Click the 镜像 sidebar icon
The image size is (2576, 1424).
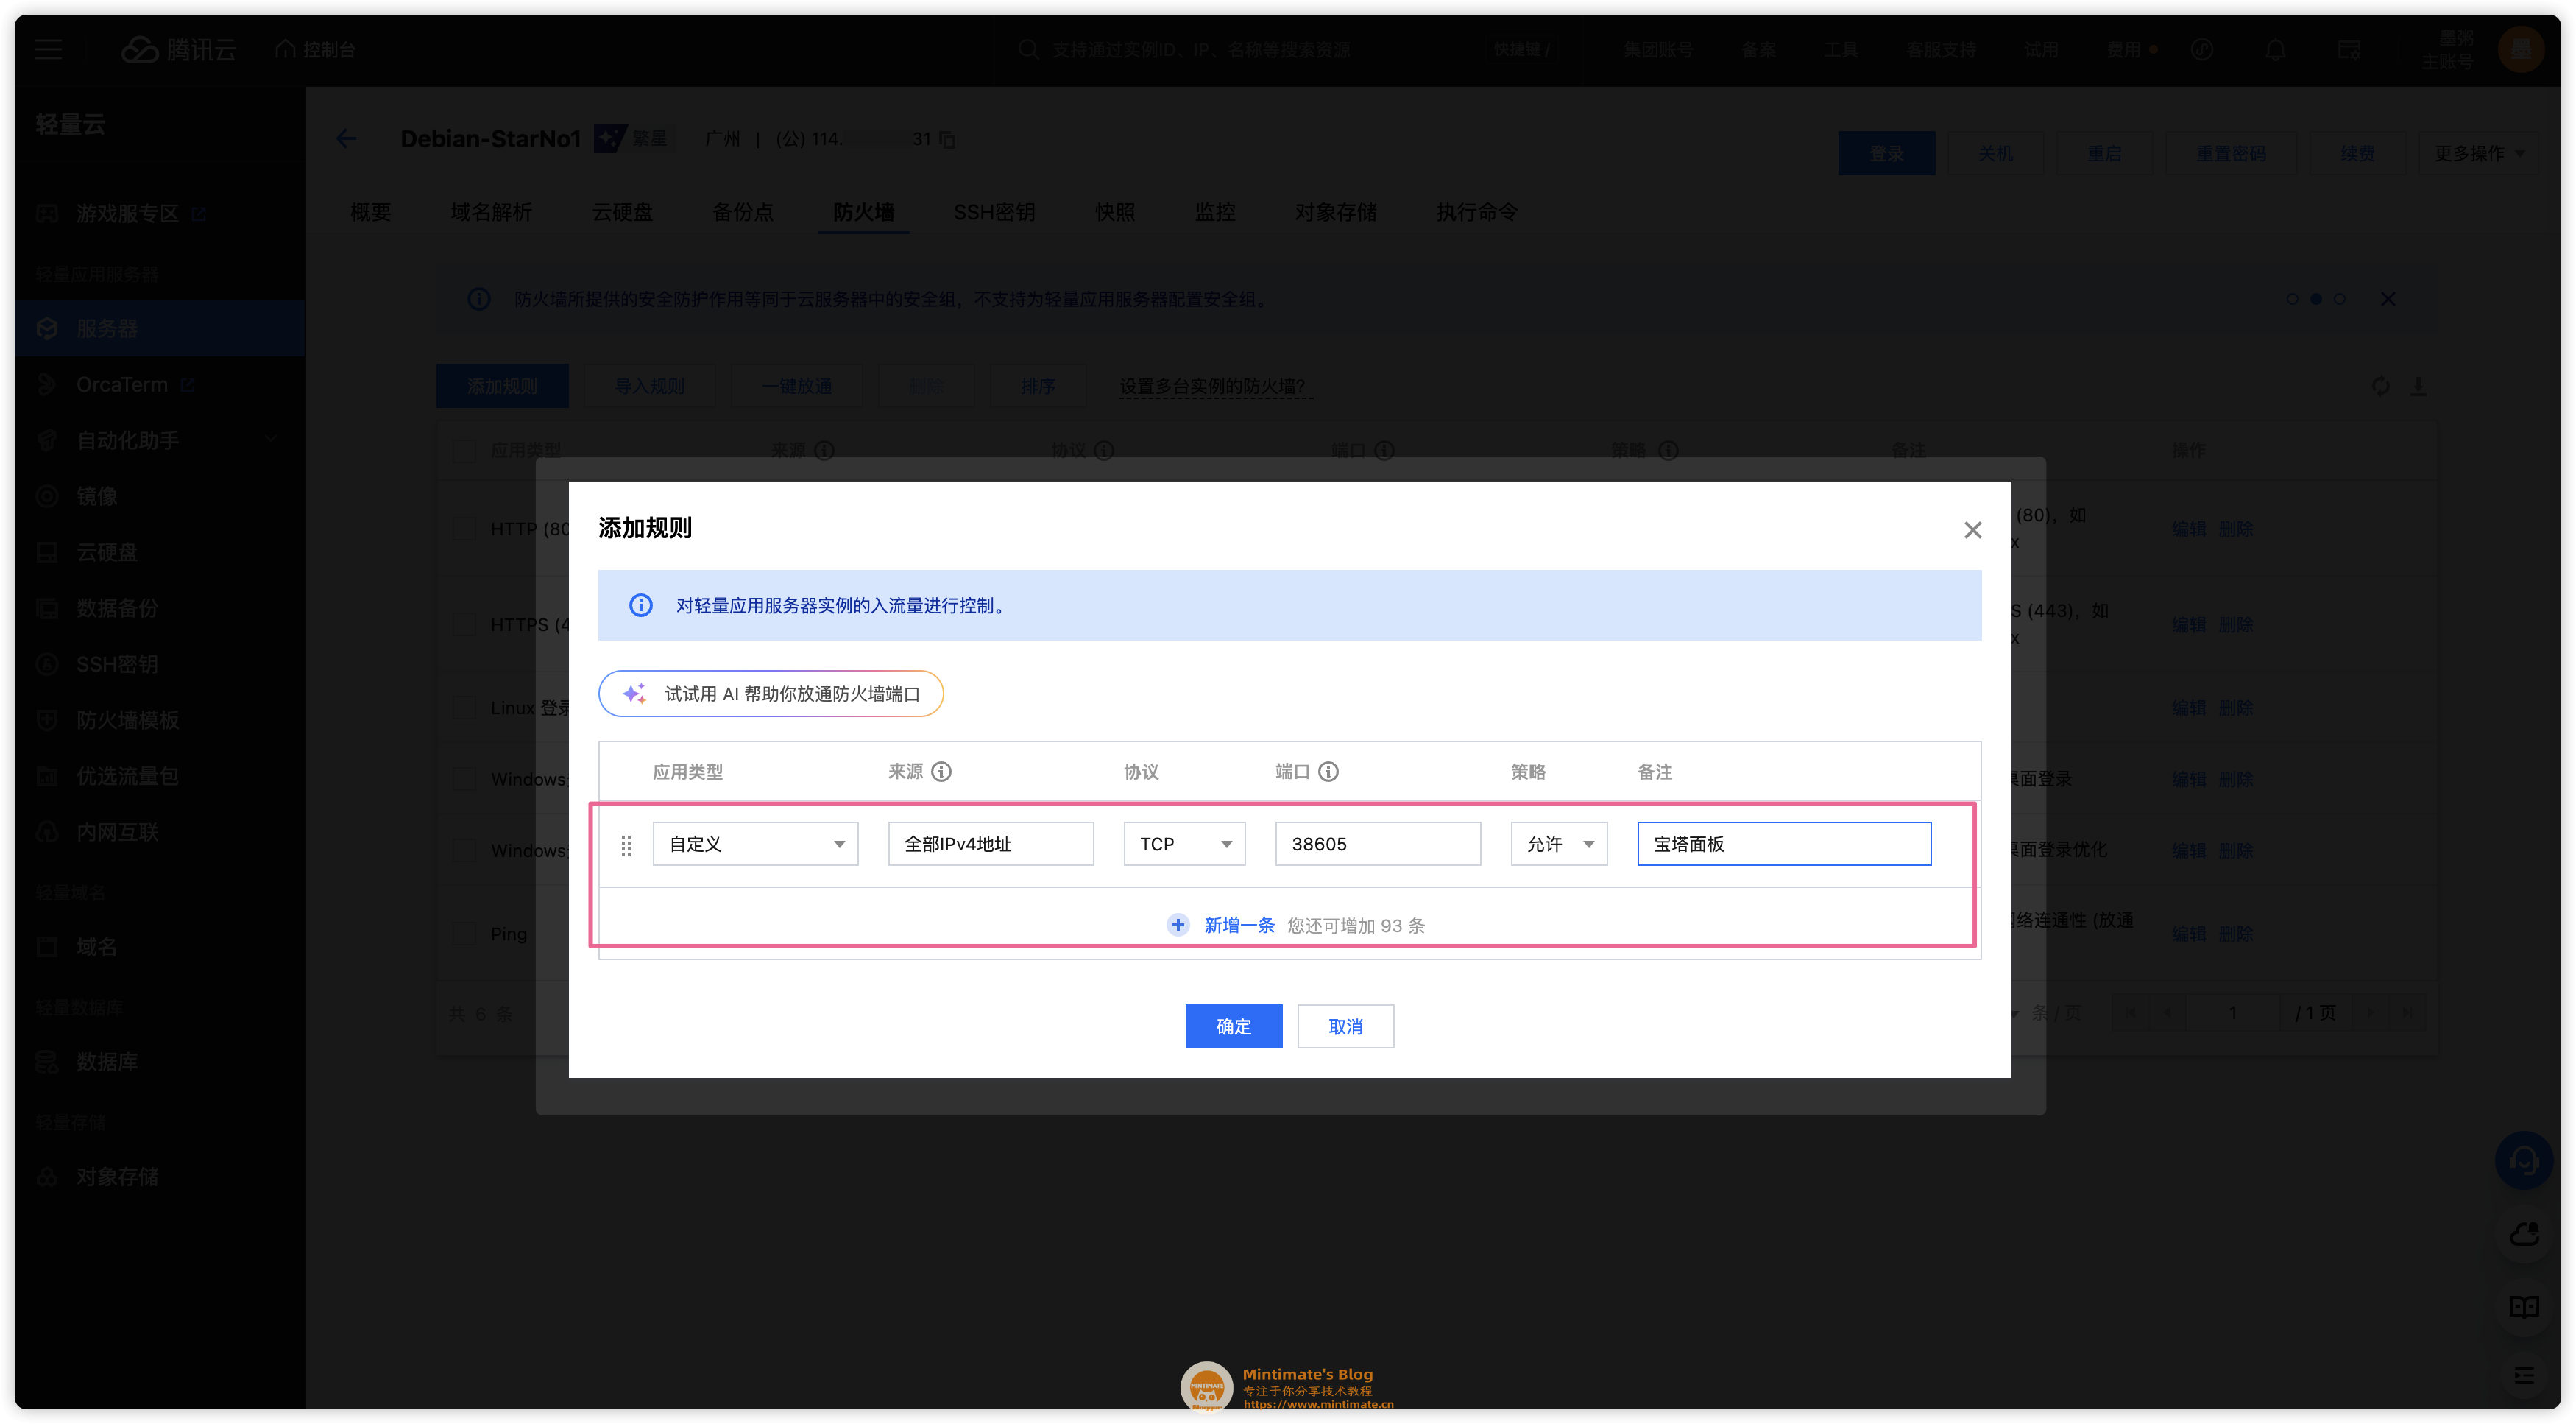pos(47,496)
